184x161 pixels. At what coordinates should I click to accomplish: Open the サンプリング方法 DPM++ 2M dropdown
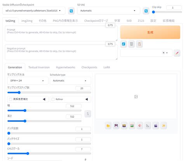click(x=28, y=80)
